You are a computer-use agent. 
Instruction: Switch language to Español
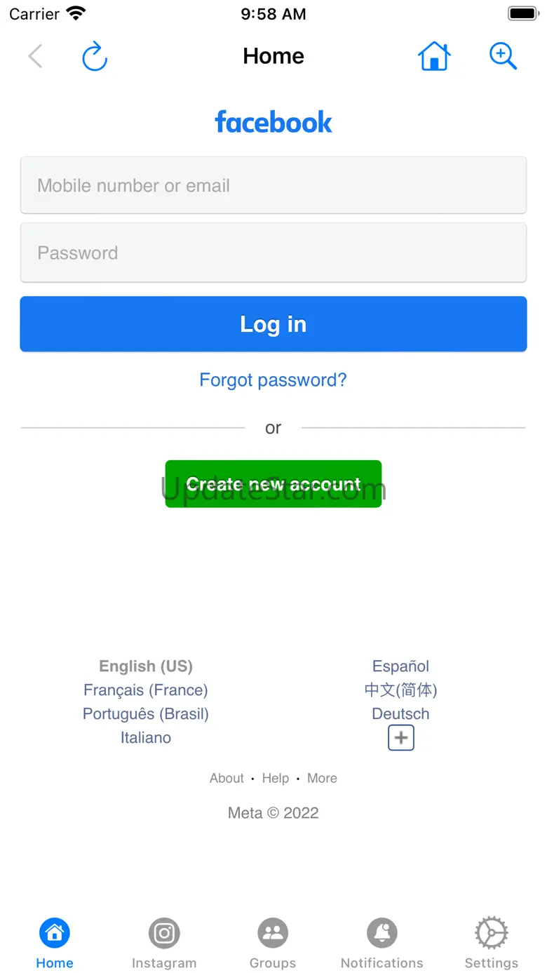pos(400,666)
